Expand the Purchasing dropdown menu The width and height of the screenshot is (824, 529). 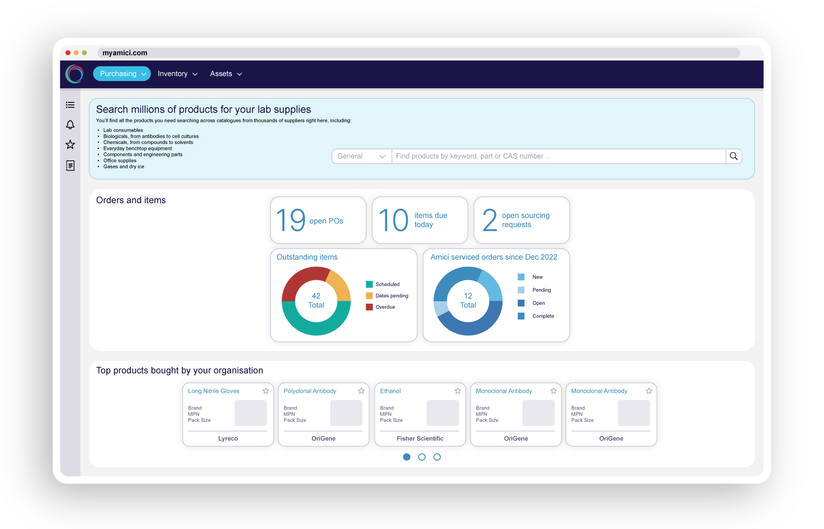pyautogui.click(x=122, y=74)
